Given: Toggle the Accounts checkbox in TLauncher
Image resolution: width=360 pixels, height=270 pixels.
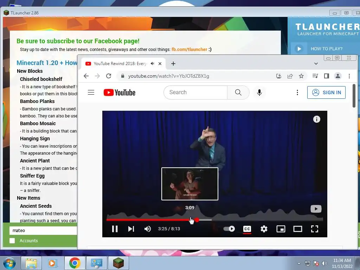Looking at the screenshot, I should tap(12, 240).
